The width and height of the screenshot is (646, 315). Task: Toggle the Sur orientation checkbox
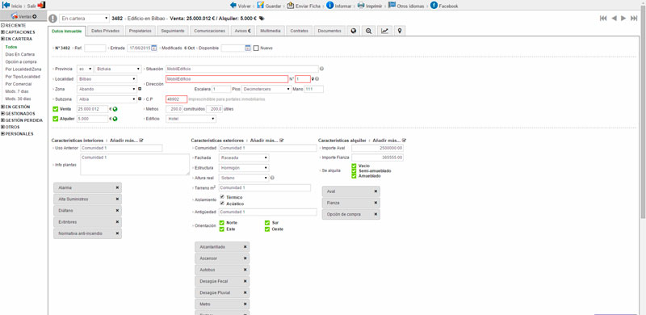(x=267, y=223)
